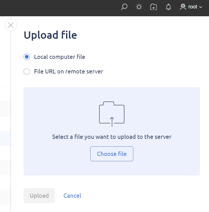The height and width of the screenshot is (212, 209).
Task: Open notifications with the bell icon
Action: coord(168,7)
